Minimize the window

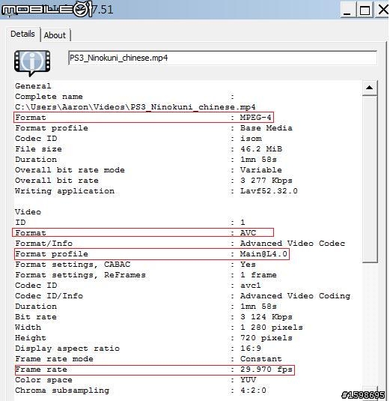tap(347, 10)
